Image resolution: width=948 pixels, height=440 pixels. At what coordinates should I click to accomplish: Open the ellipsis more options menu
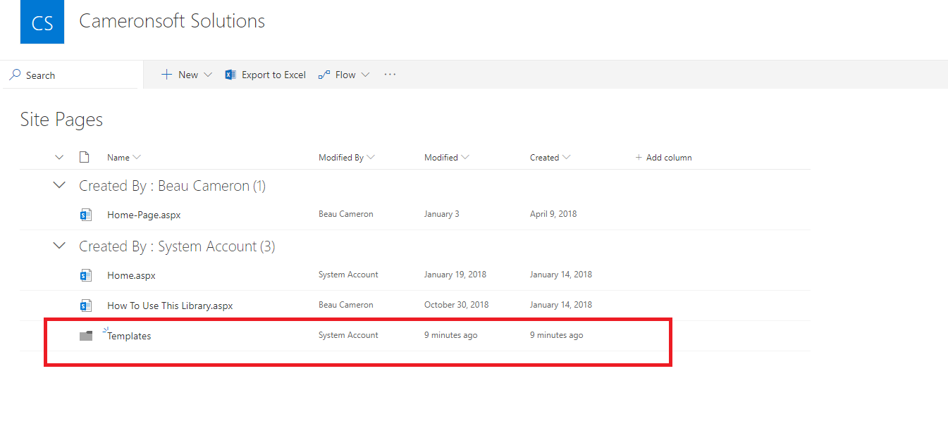pyautogui.click(x=390, y=75)
